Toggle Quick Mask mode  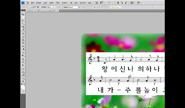[x=23, y=91]
